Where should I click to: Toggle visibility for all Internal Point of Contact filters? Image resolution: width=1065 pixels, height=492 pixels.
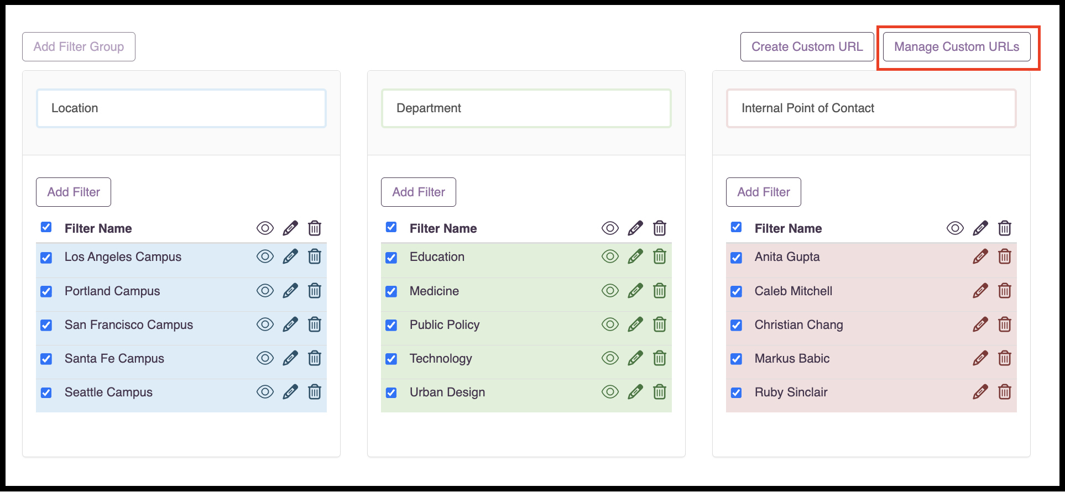pyautogui.click(x=955, y=228)
